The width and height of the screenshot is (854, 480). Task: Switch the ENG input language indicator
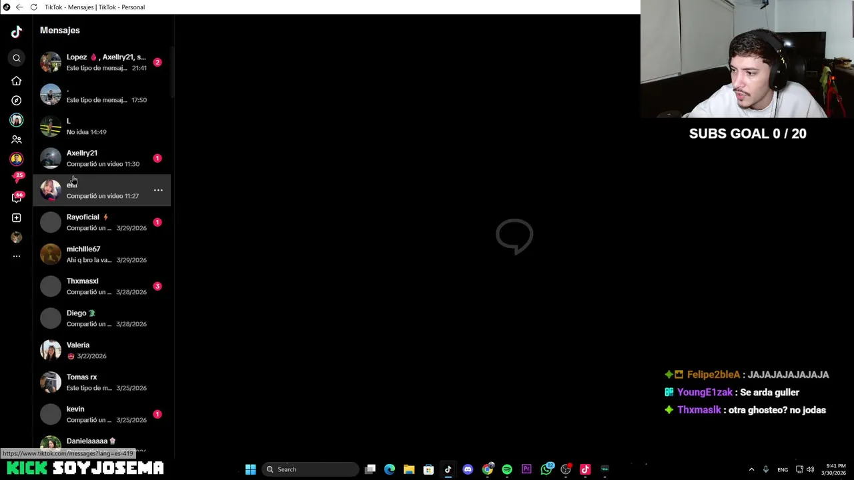click(x=783, y=469)
